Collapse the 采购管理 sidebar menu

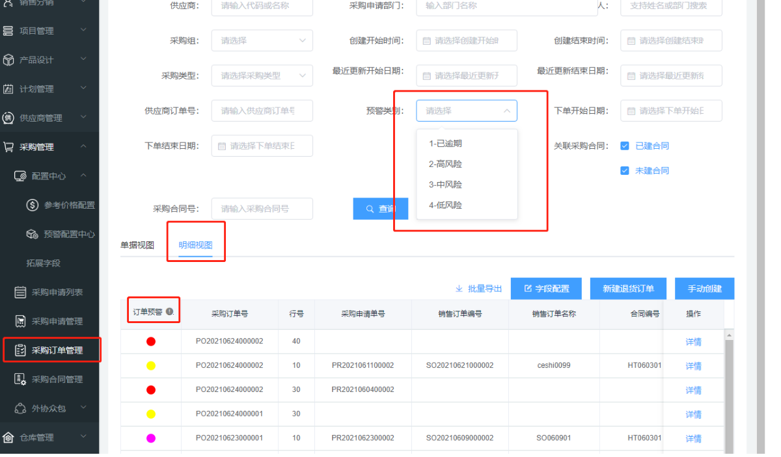click(83, 147)
